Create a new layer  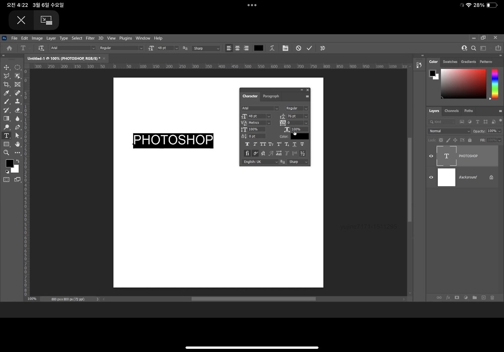coord(484,298)
